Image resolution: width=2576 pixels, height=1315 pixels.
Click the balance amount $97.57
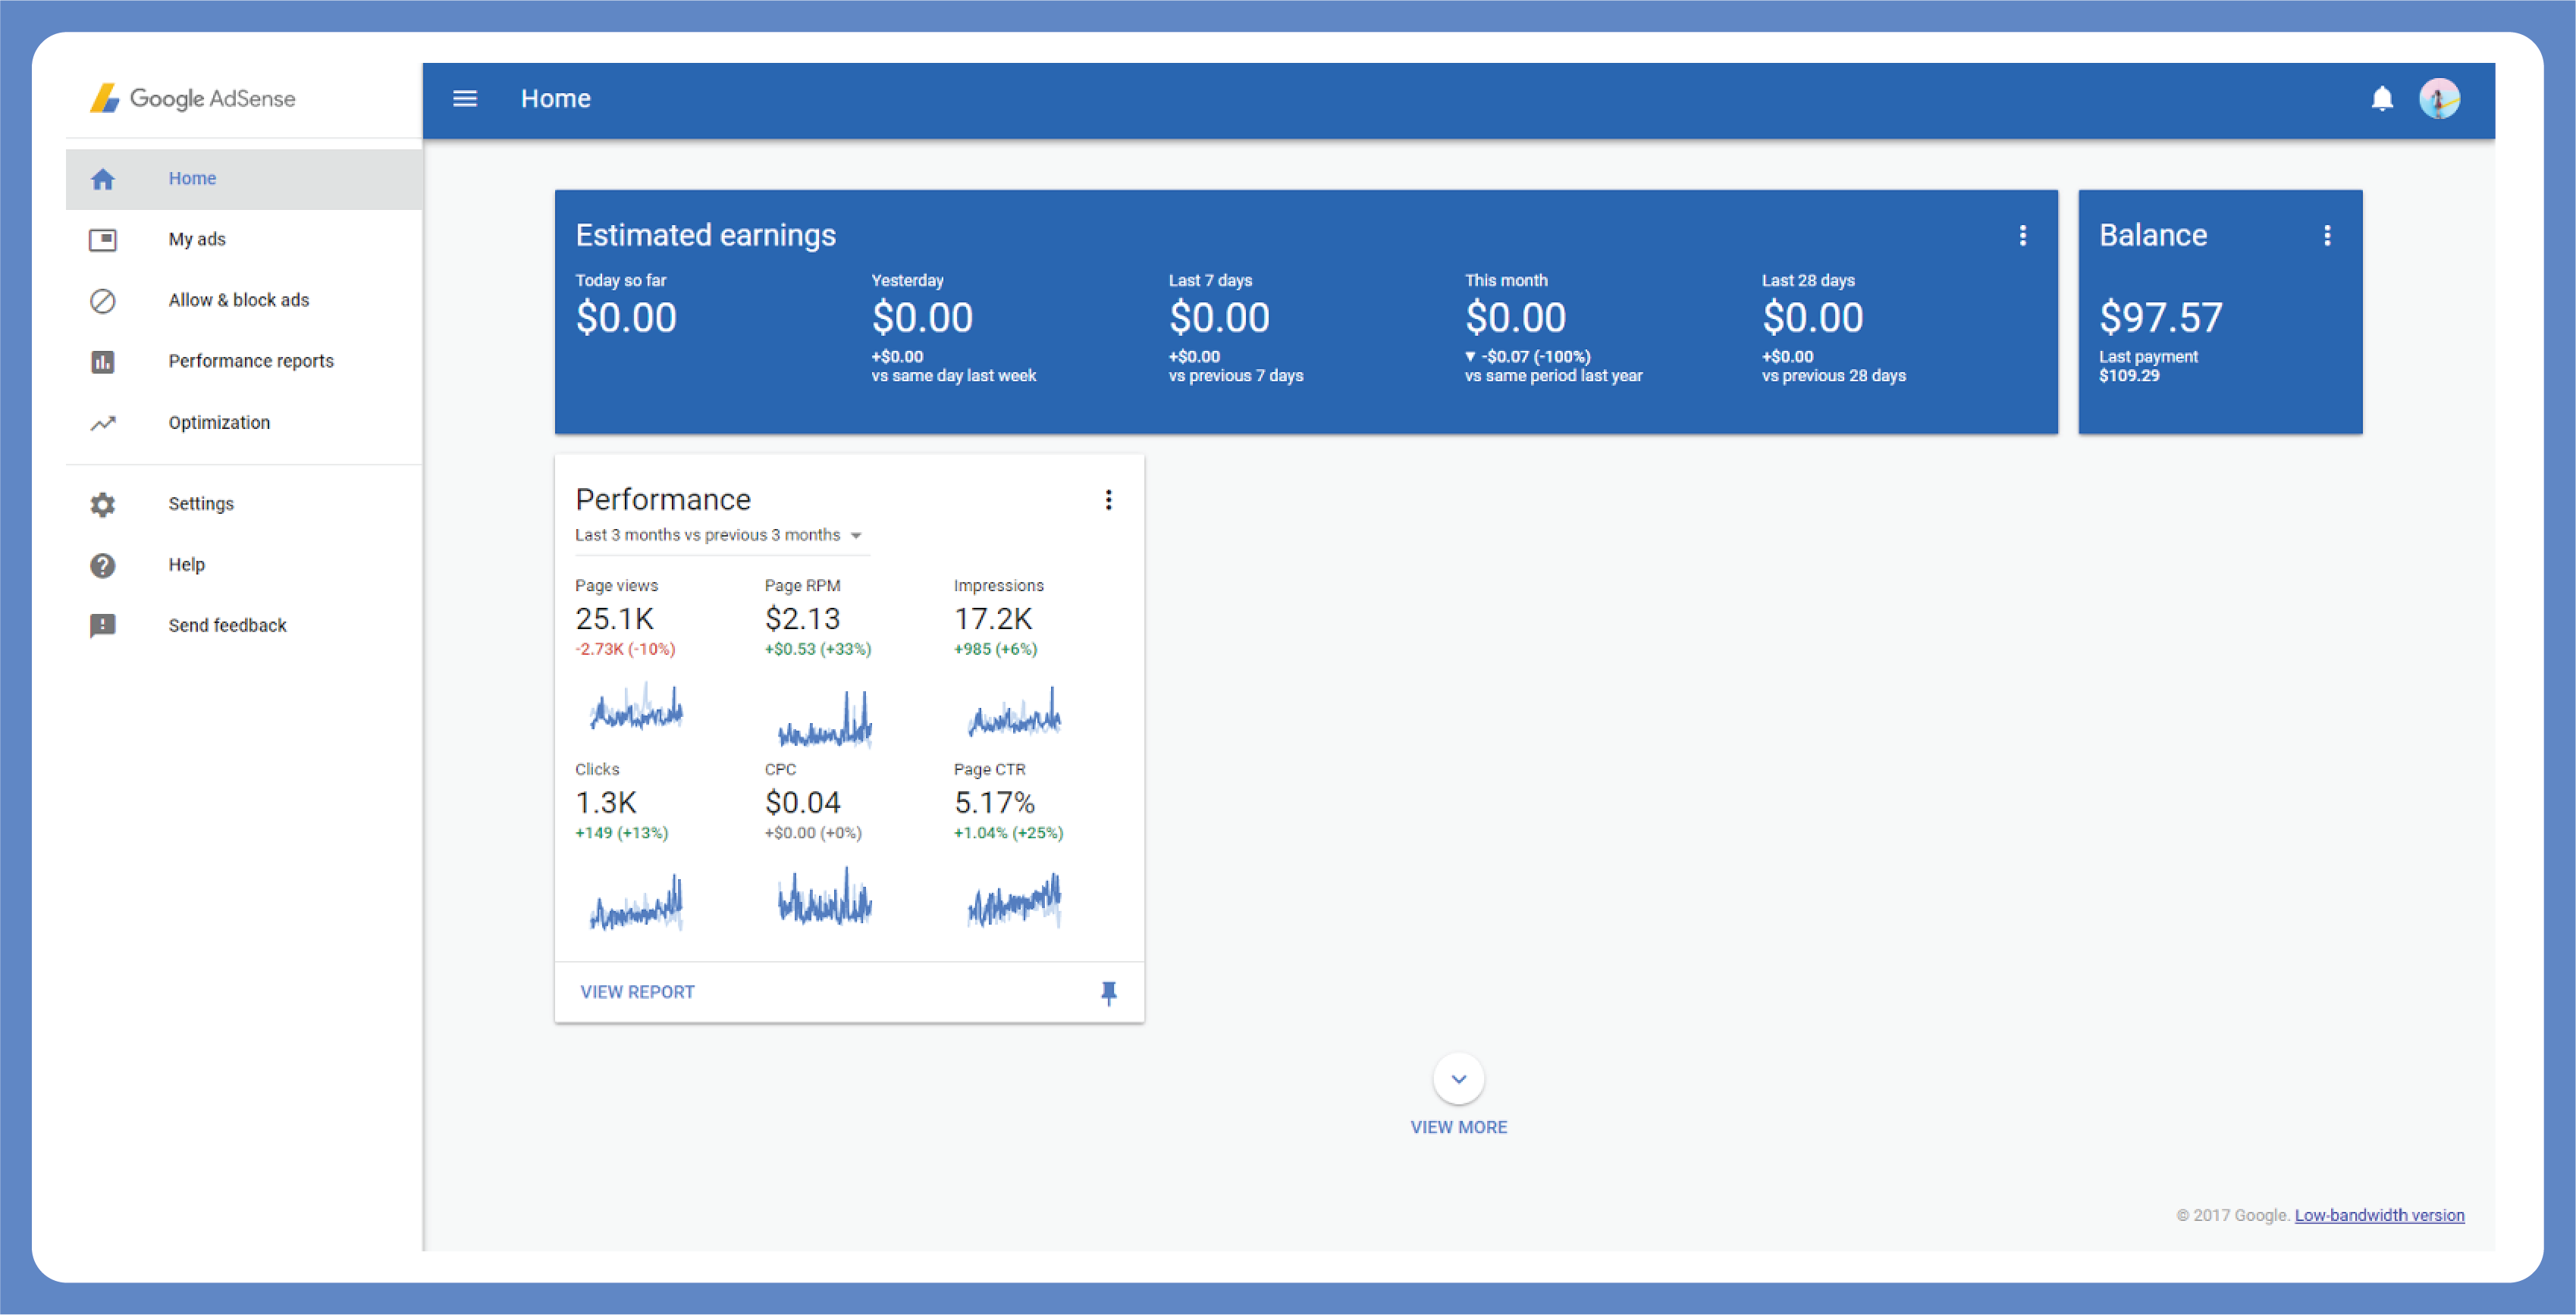click(x=2161, y=318)
